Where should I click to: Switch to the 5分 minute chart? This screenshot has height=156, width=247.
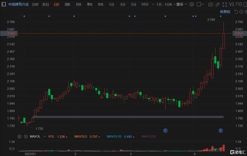[133, 5]
